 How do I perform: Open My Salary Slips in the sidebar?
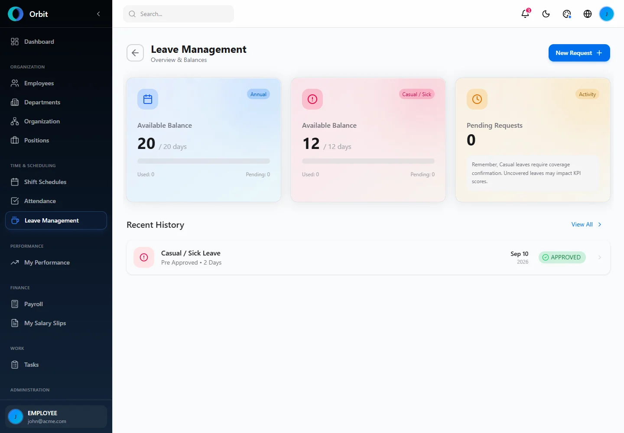point(56,323)
